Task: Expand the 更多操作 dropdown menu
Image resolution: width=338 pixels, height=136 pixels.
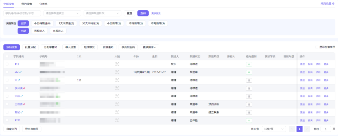Action: pyautogui.click(x=149, y=47)
